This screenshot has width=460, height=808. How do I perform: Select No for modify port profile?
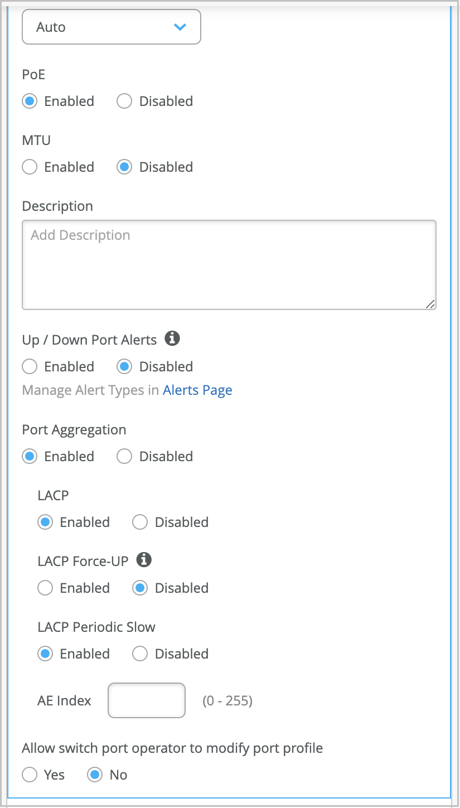coord(95,775)
